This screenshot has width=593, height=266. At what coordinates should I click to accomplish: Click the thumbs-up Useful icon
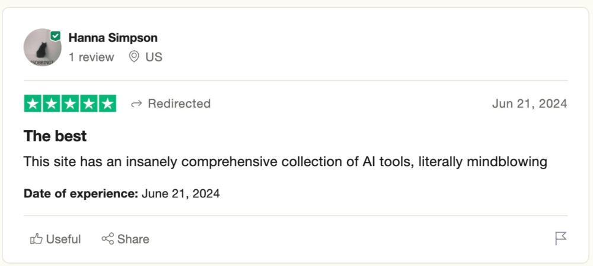37,239
